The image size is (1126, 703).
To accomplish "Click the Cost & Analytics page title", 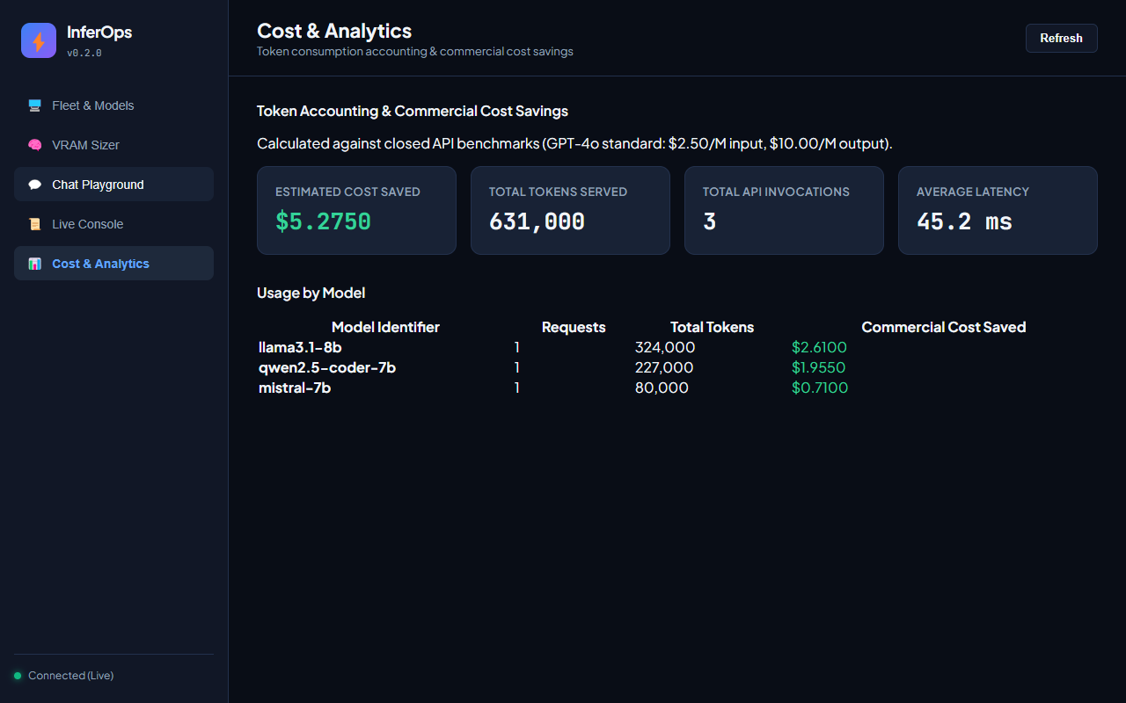I will [x=334, y=31].
